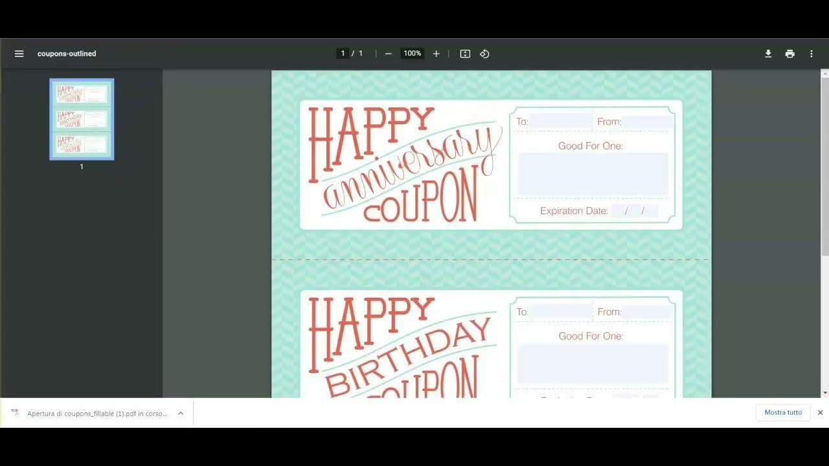
Task: Click the 100% zoom level field
Action: coord(412,54)
